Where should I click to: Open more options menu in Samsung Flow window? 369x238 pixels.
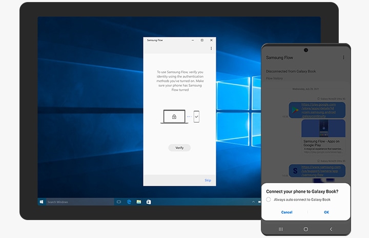click(x=211, y=49)
